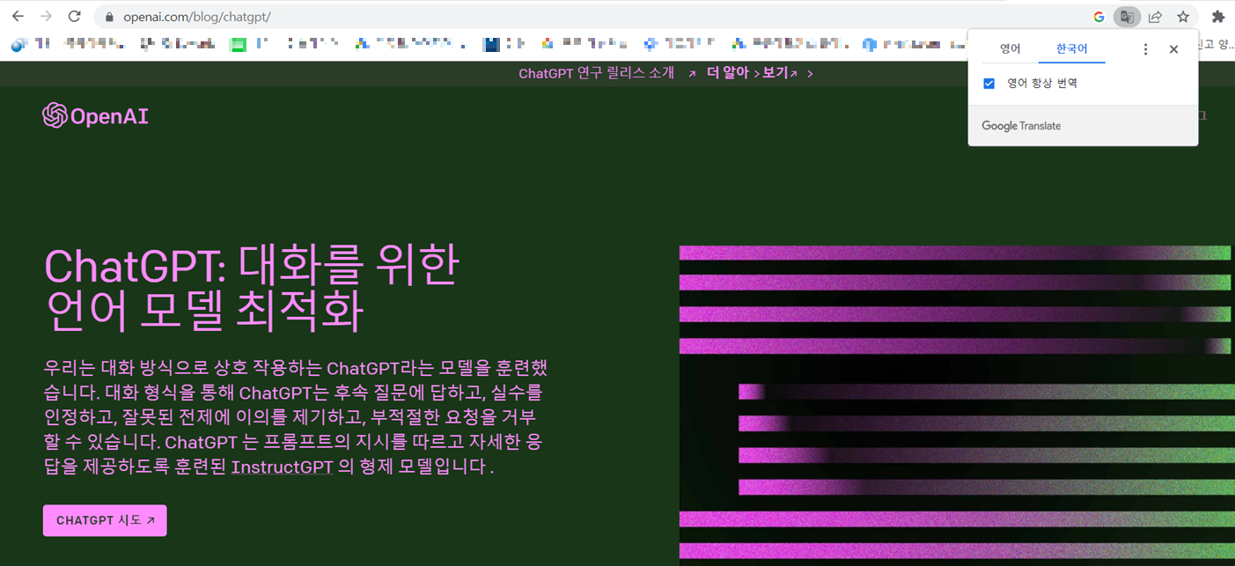Viewport: 1235px width, 566px height.
Task: Click the OpenAI logo
Action: (x=95, y=115)
